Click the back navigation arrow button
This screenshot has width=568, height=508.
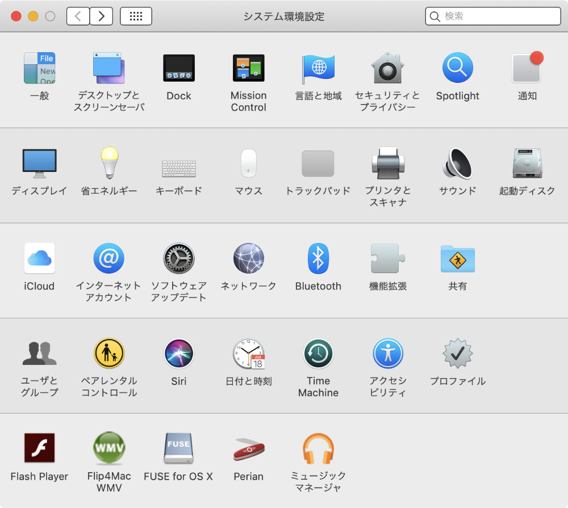point(78,16)
